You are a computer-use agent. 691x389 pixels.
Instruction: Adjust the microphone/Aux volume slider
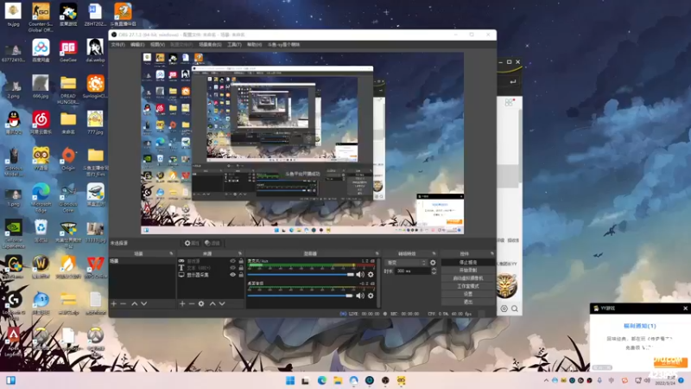coord(301,274)
